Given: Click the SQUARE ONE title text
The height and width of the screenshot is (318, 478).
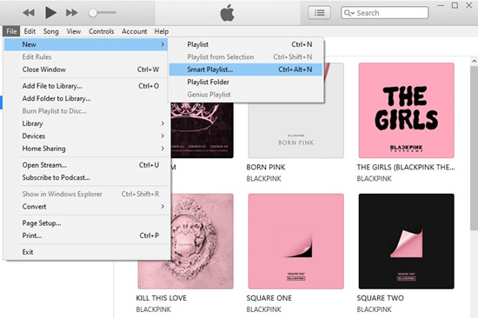Looking at the screenshot, I should (x=269, y=298).
